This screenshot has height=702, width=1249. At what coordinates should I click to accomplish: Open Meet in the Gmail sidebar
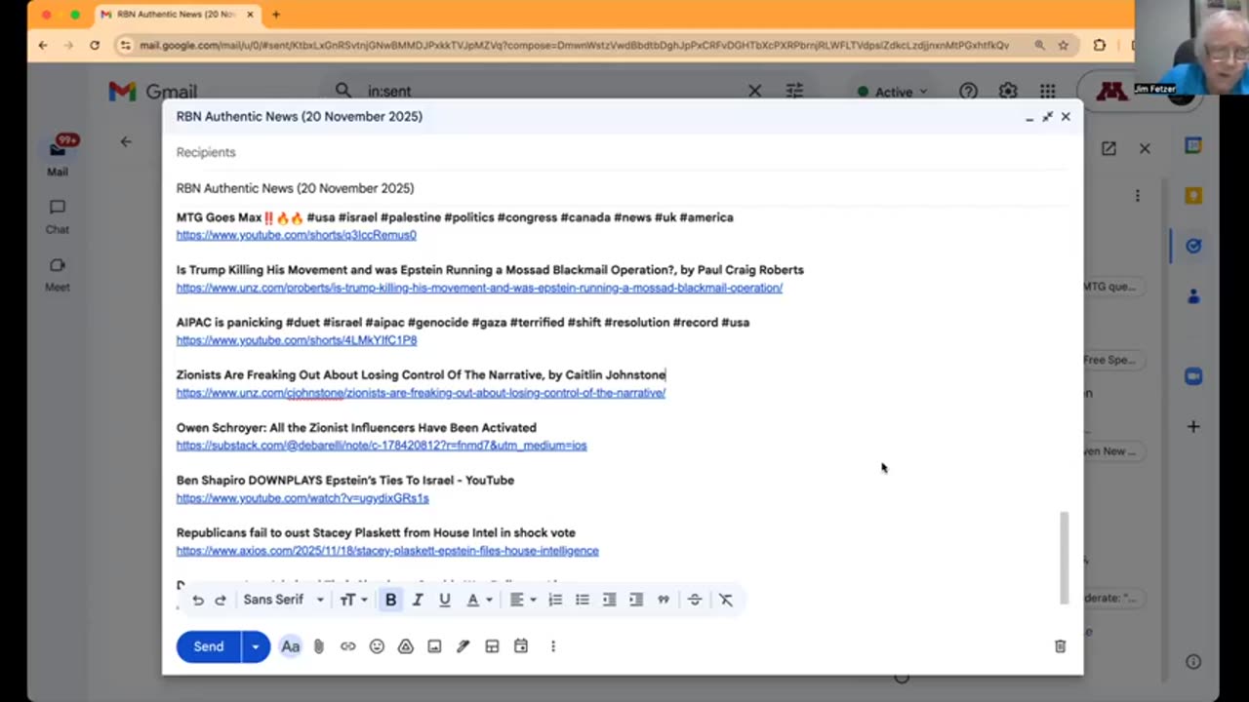[x=58, y=274]
